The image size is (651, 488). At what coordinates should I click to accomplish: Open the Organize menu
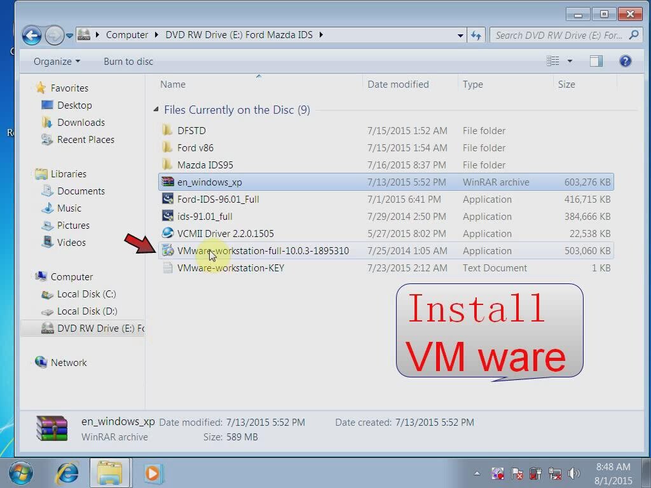(57, 62)
